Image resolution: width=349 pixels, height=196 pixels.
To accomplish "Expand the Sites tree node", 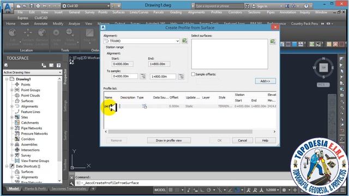I will pos(12,117).
